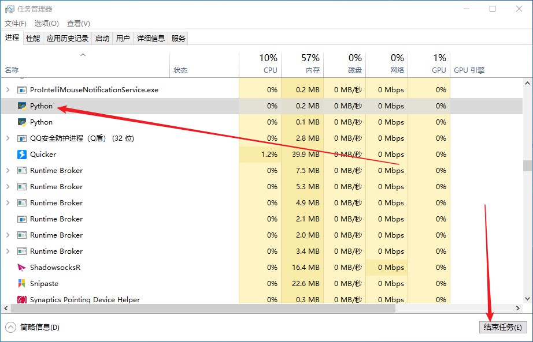Click the 1.2% CPU value of Quicker
This screenshot has width=533, height=342.
[269, 155]
